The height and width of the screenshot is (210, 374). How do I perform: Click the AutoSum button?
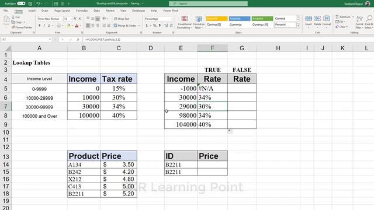[x=343, y=17]
